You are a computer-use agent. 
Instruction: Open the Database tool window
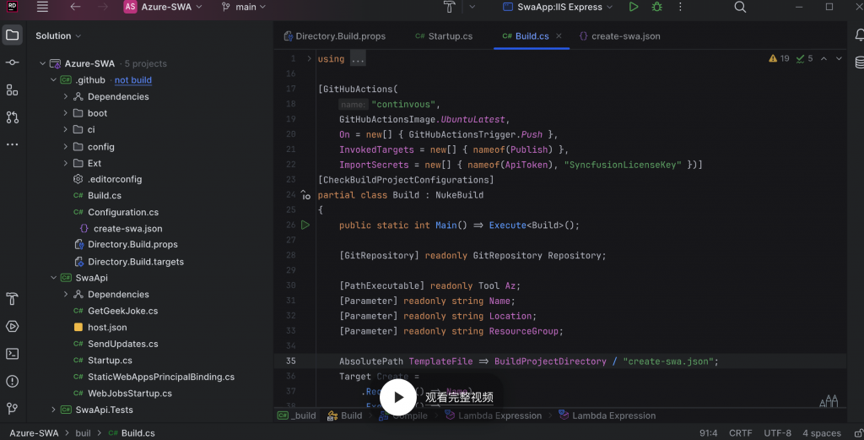pyautogui.click(x=859, y=62)
